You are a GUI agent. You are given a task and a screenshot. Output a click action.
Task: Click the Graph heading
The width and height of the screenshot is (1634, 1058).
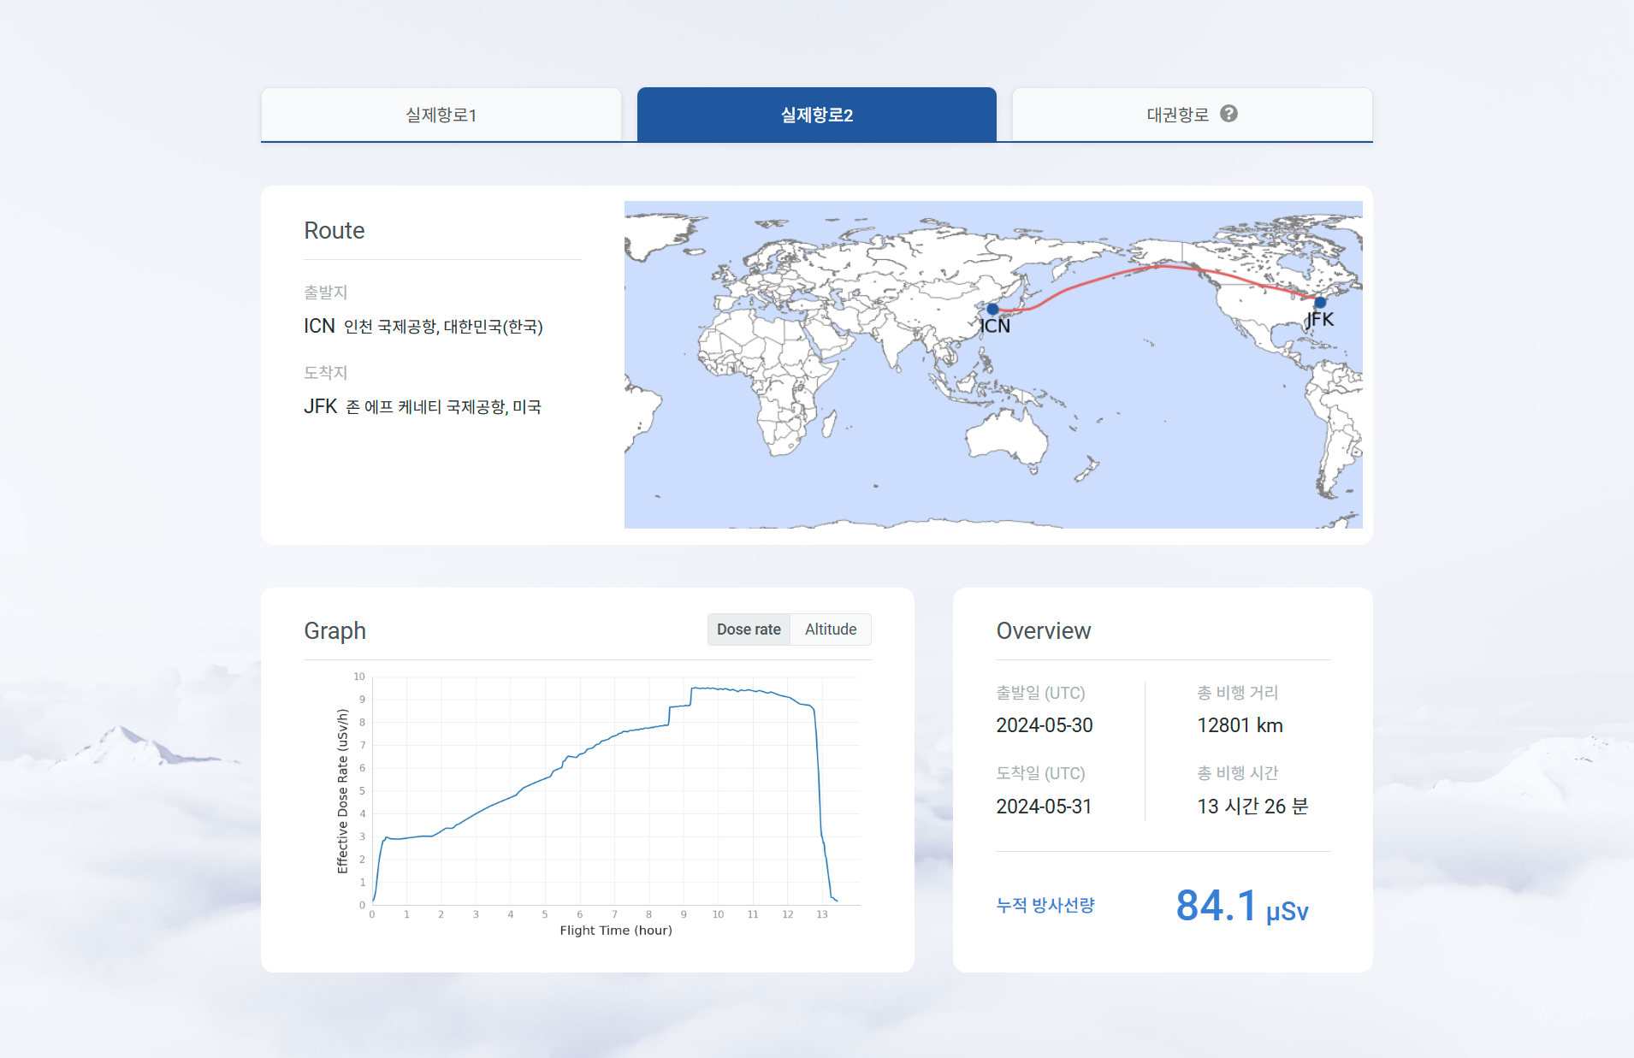coord(335,631)
